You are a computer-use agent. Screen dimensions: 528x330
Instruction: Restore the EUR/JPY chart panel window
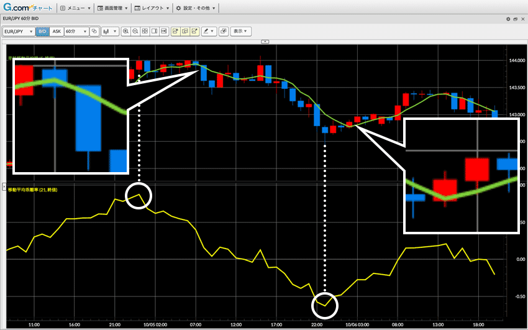point(515,19)
